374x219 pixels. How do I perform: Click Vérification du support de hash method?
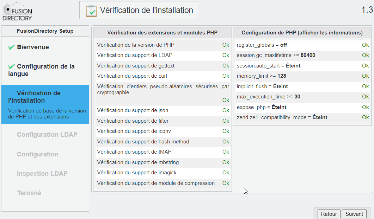point(163,141)
